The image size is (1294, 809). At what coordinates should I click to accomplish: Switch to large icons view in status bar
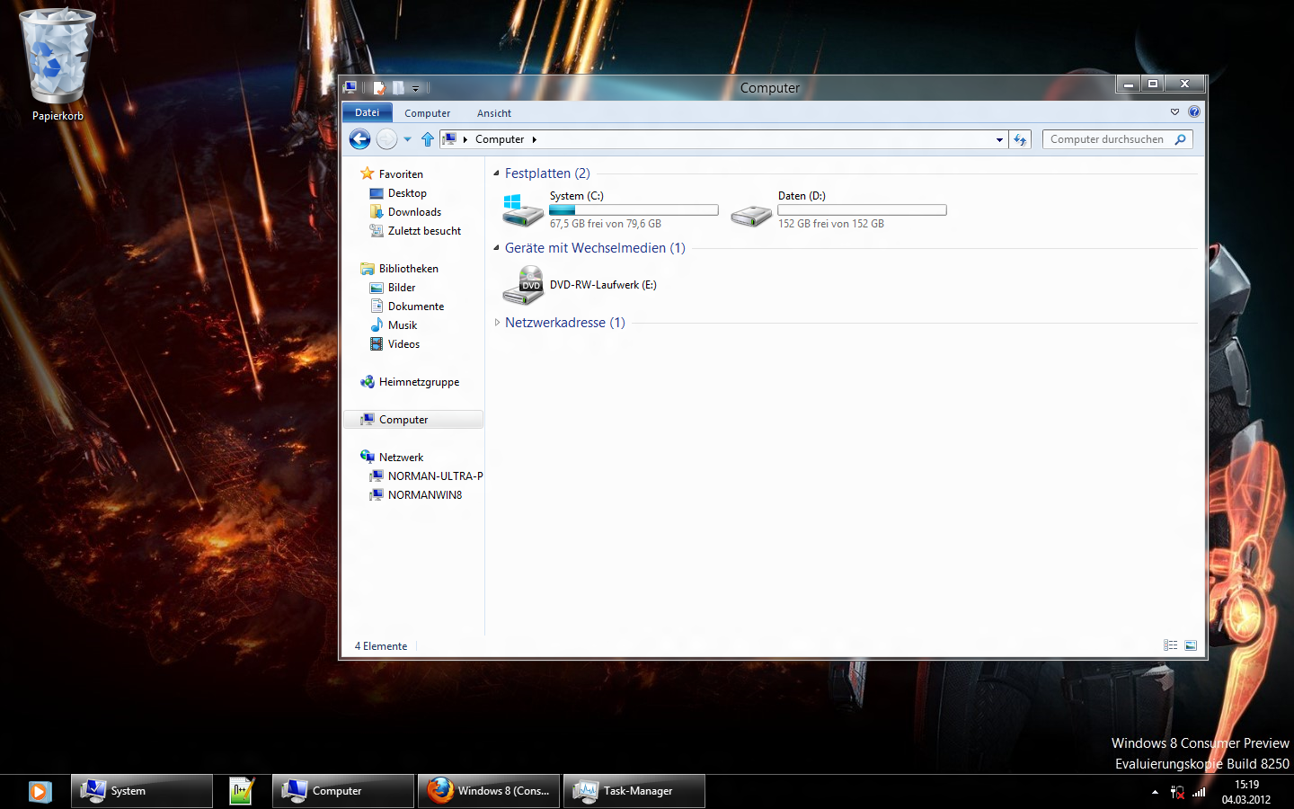point(1191,645)
